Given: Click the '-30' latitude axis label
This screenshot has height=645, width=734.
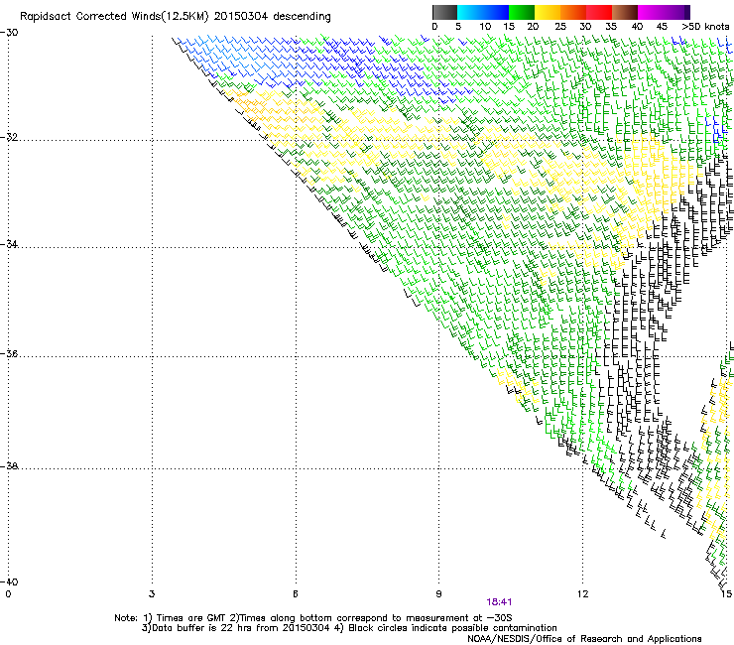Looking at the screenshot, I should pos(9,33).
